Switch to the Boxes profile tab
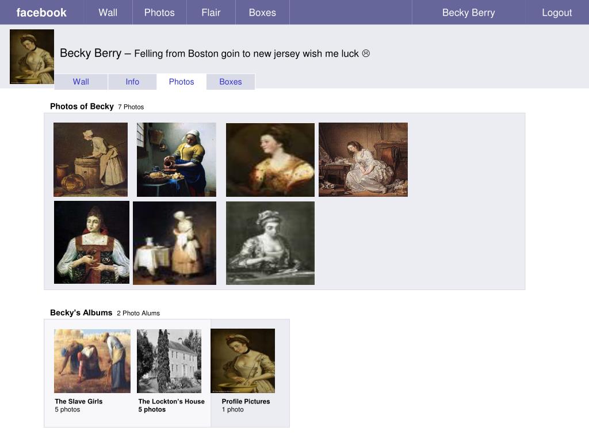 click(x=231, y=82)
